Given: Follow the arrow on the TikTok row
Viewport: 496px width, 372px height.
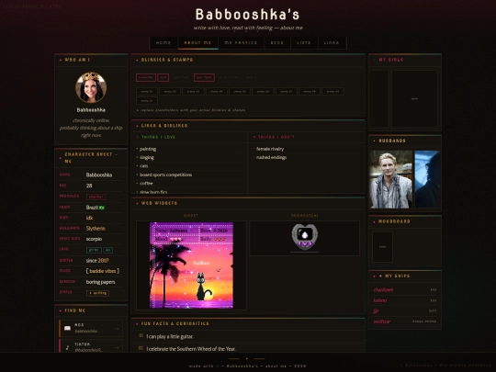Looking at the screenshot, I should point(117,347).
